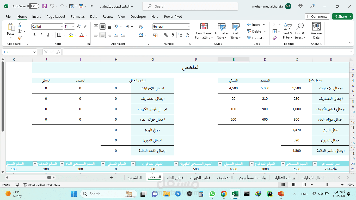Image resolution: width=356 pixels, height=200 pixels.
Task: Open Chrome from the taskbar
Action: [x=224, y=194]
